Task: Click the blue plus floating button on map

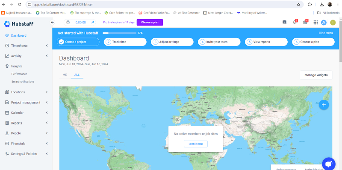Action: (324, 105)
